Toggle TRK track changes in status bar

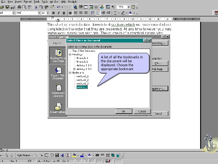(x=85, y=161)
